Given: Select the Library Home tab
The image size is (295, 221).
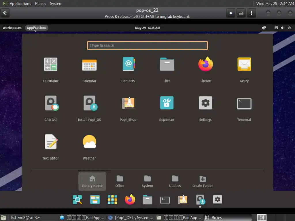Looking at the screenshot, I should tap(92, 181).
